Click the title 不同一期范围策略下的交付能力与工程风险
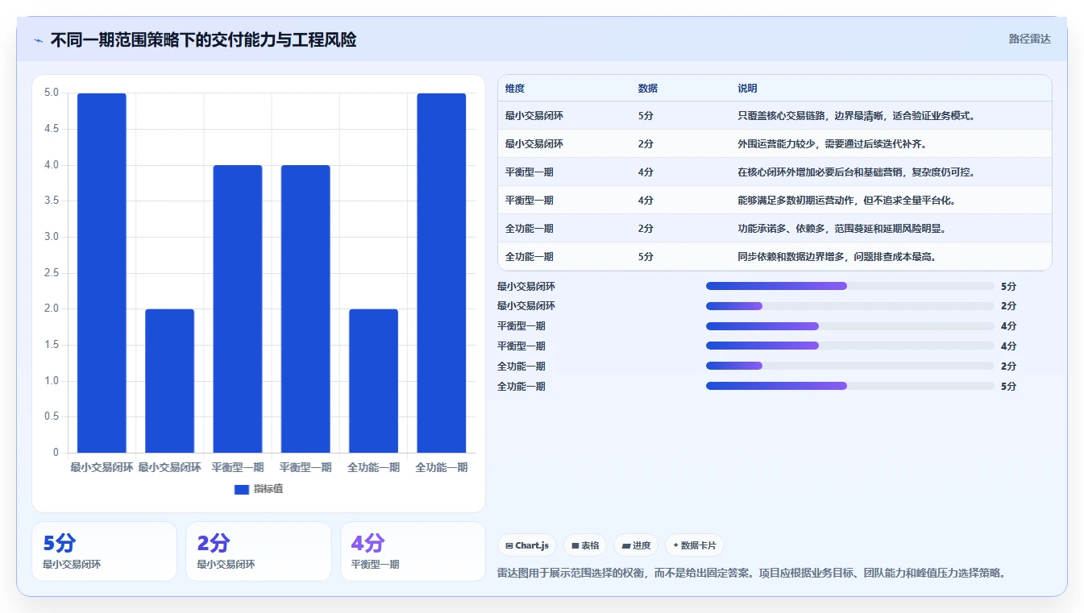The image size is (1084, 613). click(x=203, y=39)
